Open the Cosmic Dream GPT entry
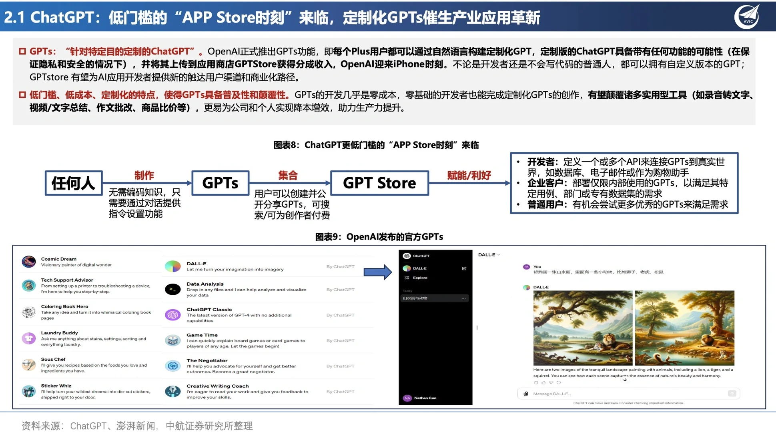This screenshot has height=432, width=776. [x=90, y=262]
